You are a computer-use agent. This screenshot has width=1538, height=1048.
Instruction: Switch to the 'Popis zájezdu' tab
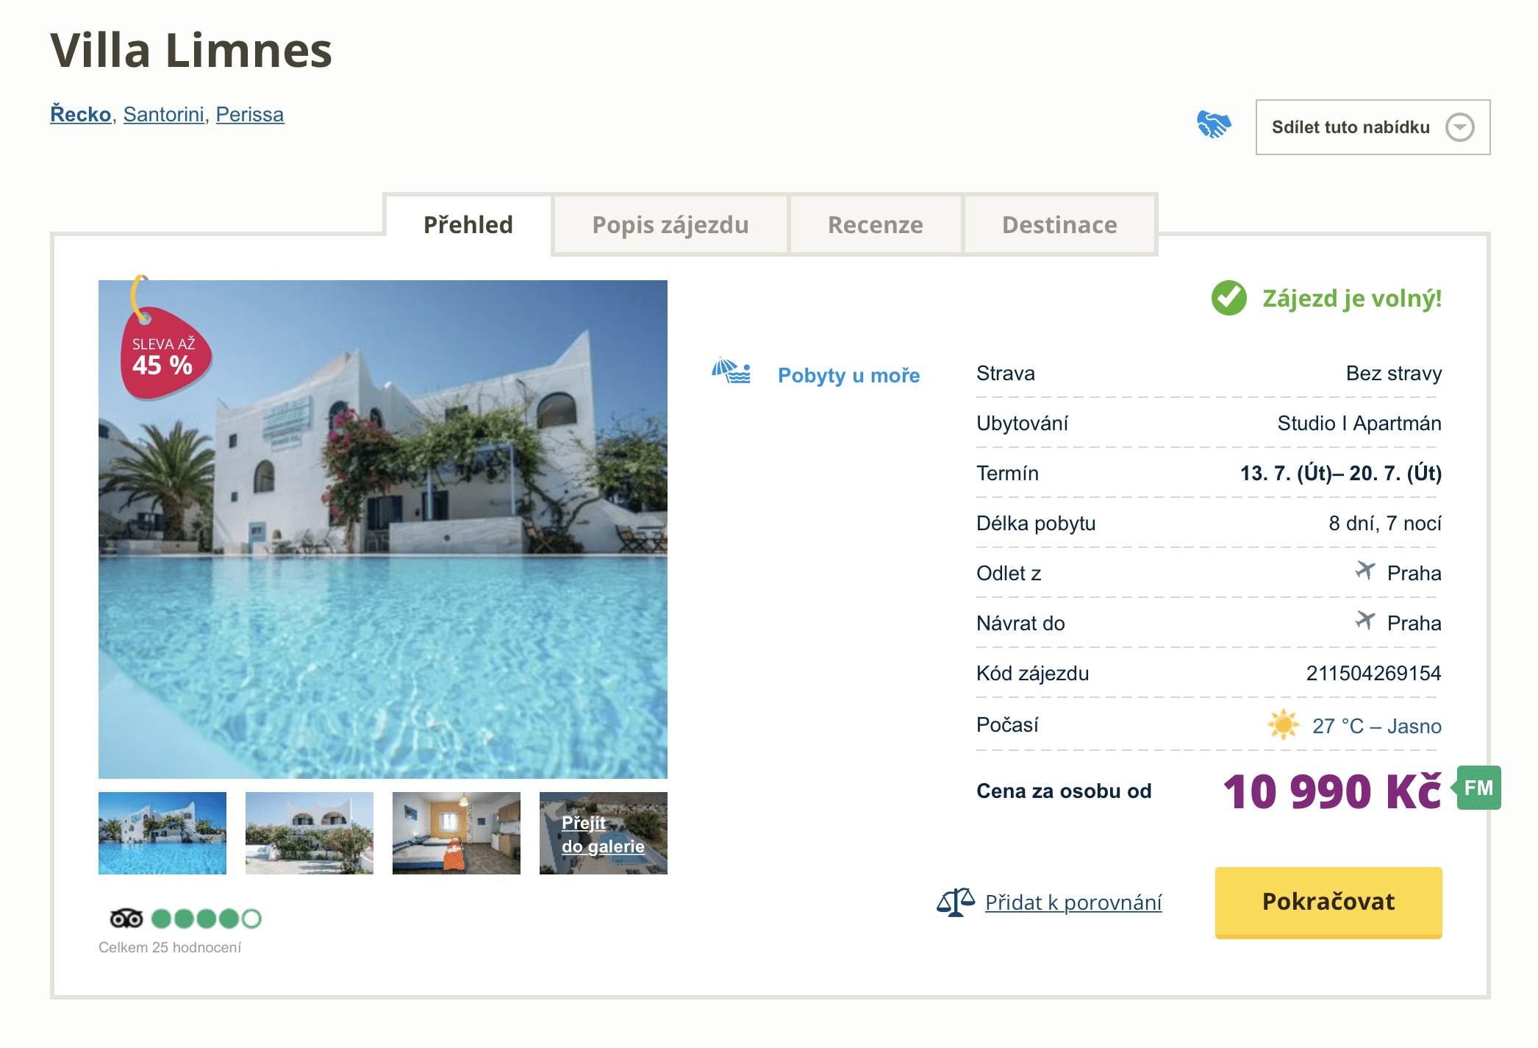[670, 225]
